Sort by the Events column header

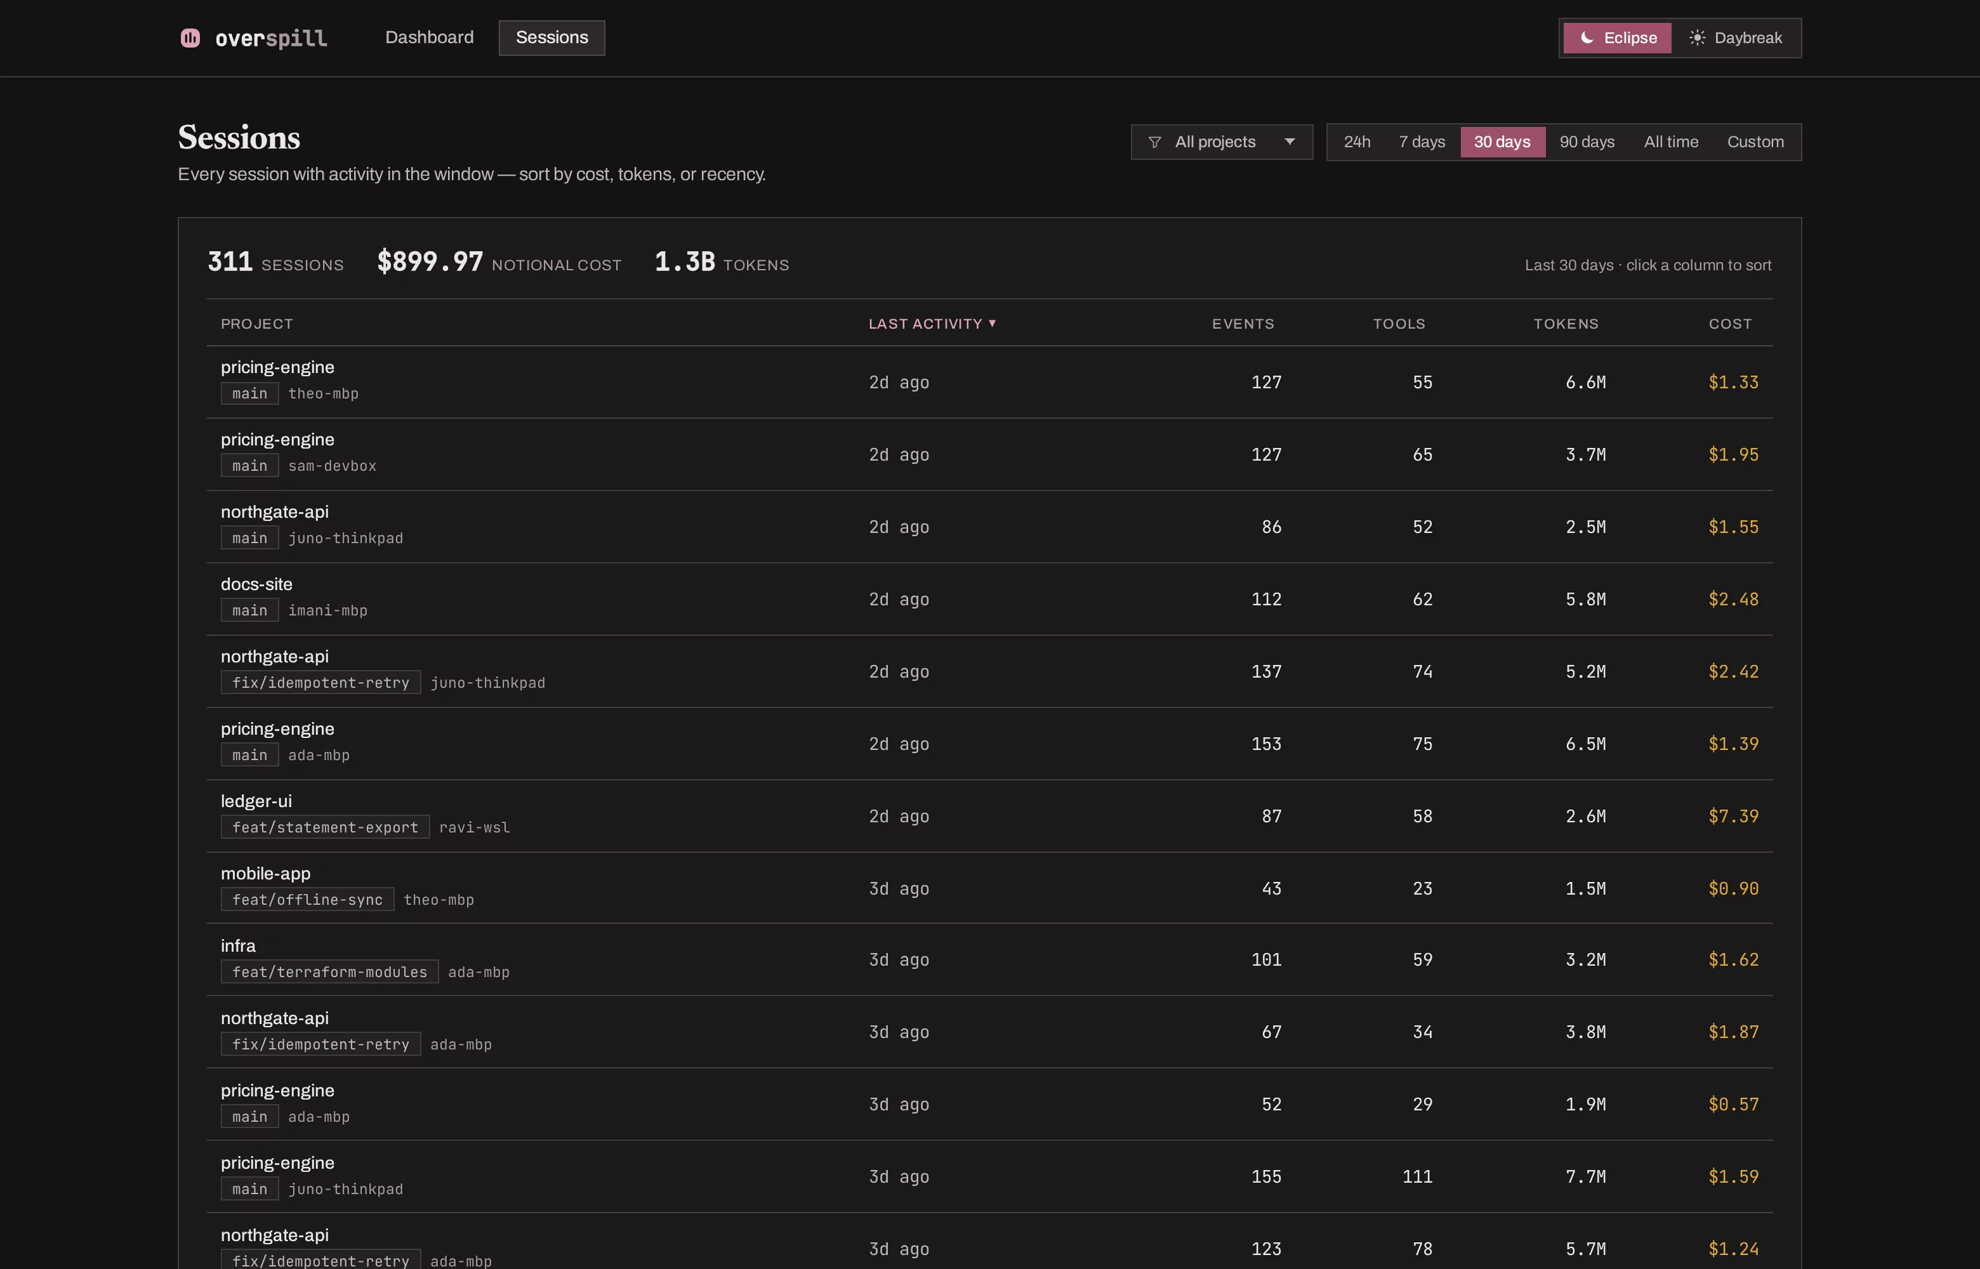1243,324
